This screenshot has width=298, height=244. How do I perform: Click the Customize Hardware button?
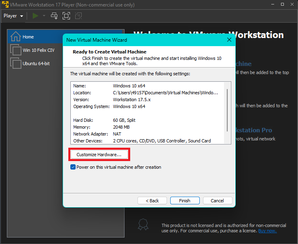(x=99, y=155)
